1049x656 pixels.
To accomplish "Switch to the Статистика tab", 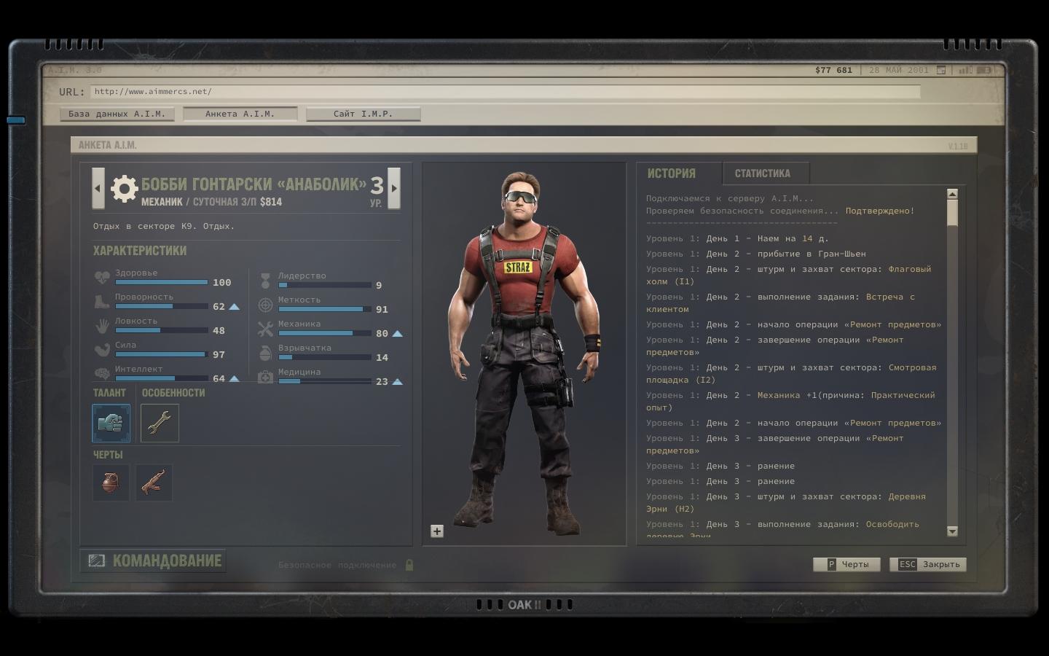I will 762,173.
